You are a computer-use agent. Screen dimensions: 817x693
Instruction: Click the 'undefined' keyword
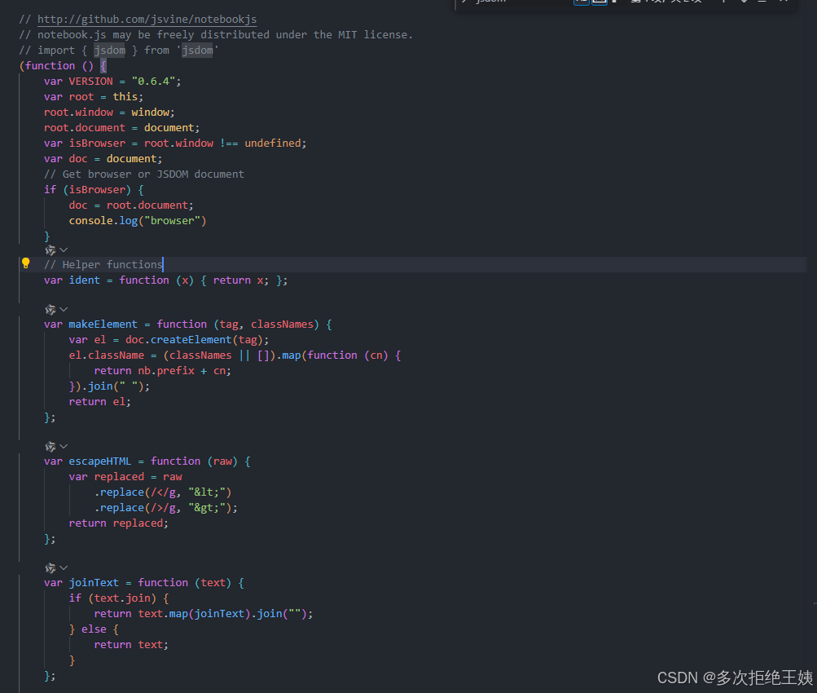pos(273,143)
